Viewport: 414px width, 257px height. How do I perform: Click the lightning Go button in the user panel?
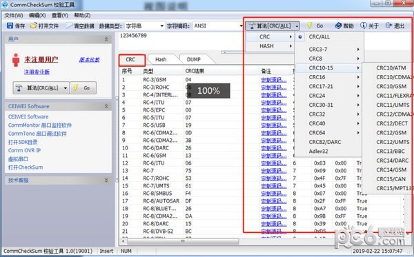(x=83, y=88)
